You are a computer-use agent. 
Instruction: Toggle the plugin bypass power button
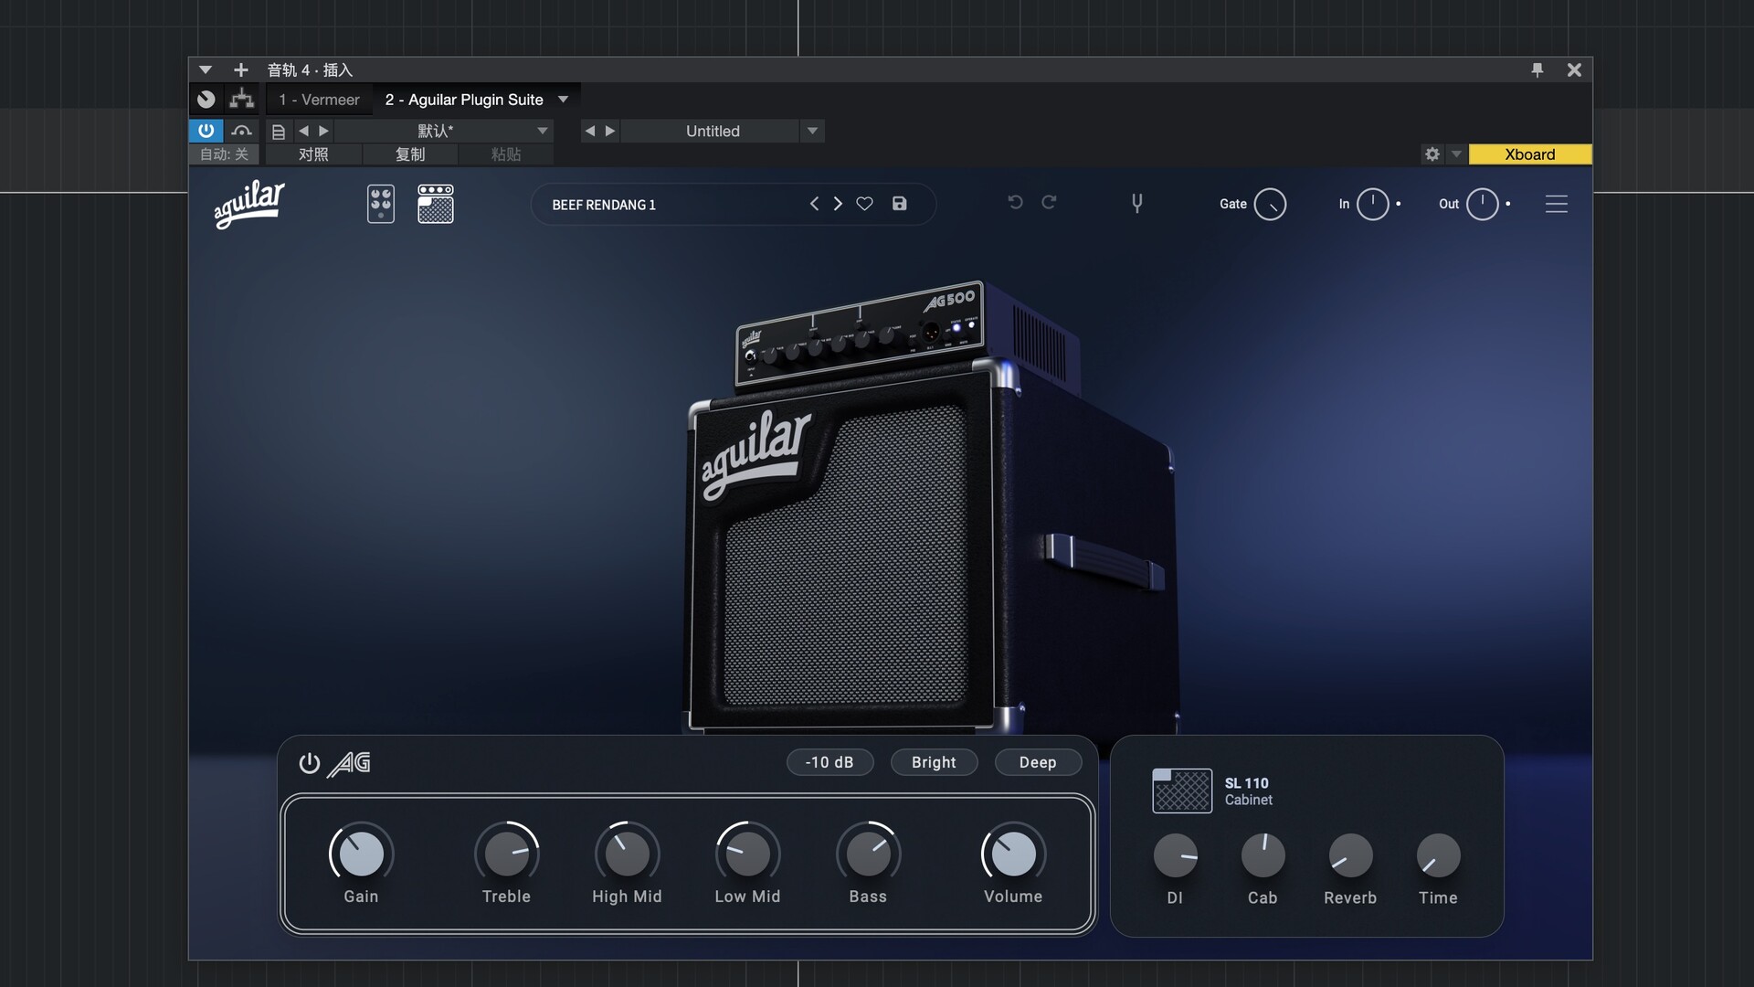pyautogui.click(x=206, y=131)
